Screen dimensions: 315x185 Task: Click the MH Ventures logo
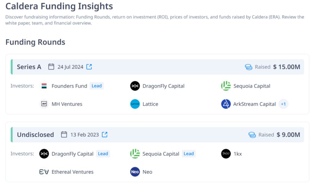[44, 104]
